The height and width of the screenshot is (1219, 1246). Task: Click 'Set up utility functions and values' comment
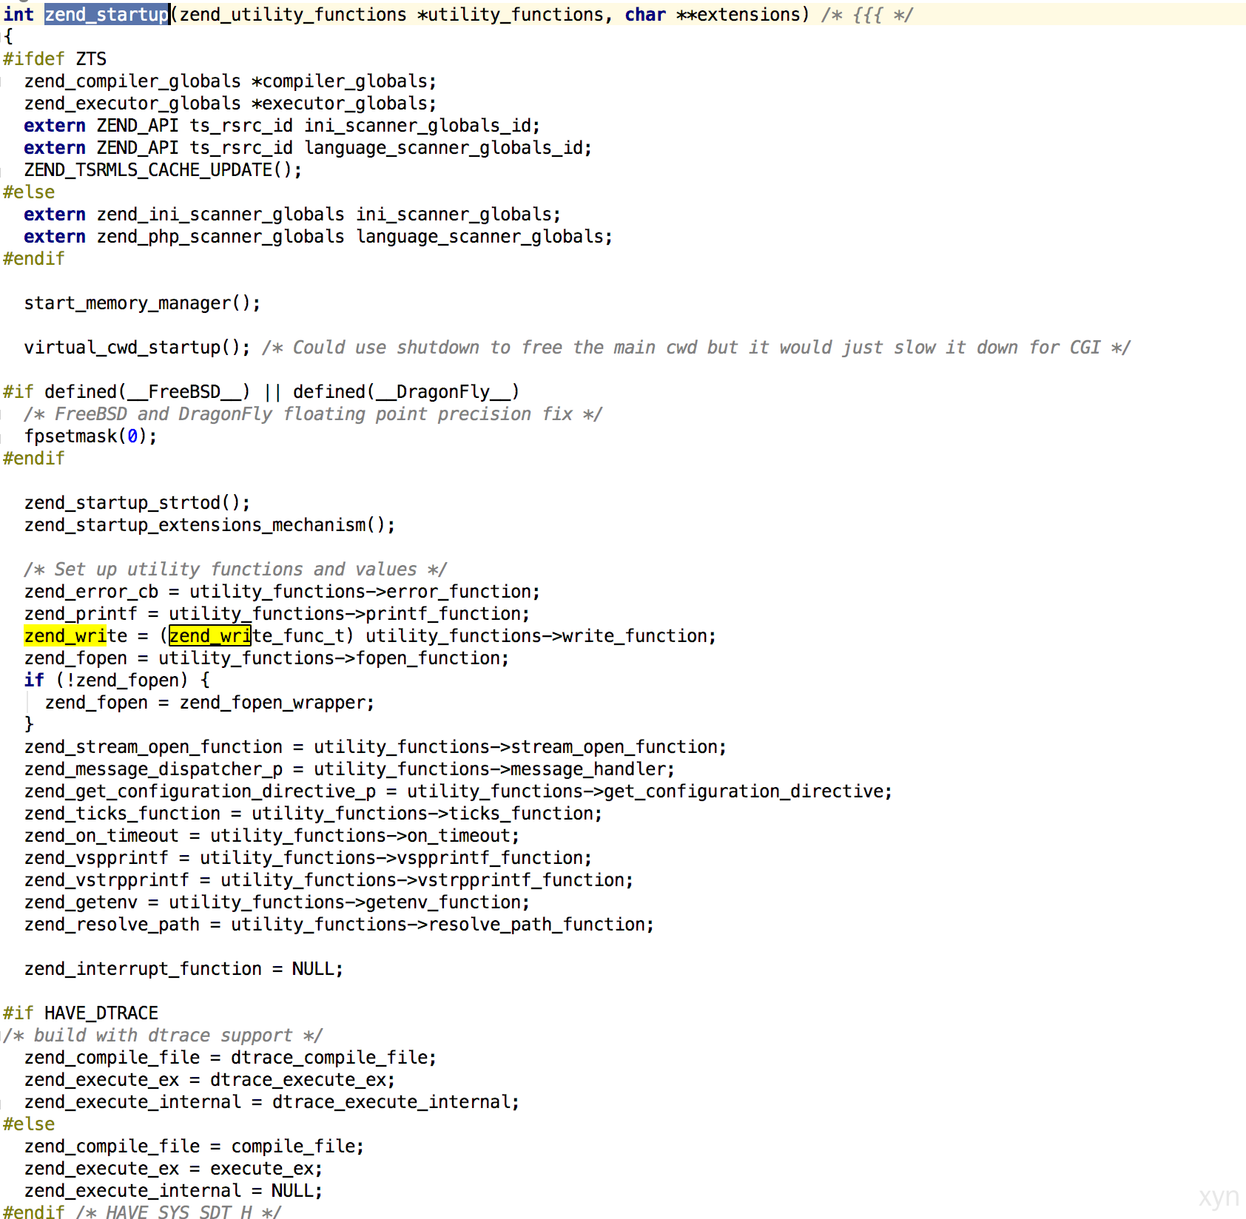[x=235, y=570]
